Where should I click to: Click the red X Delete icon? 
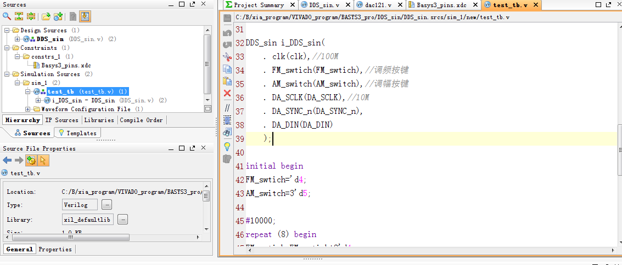[x=227, y=93]
